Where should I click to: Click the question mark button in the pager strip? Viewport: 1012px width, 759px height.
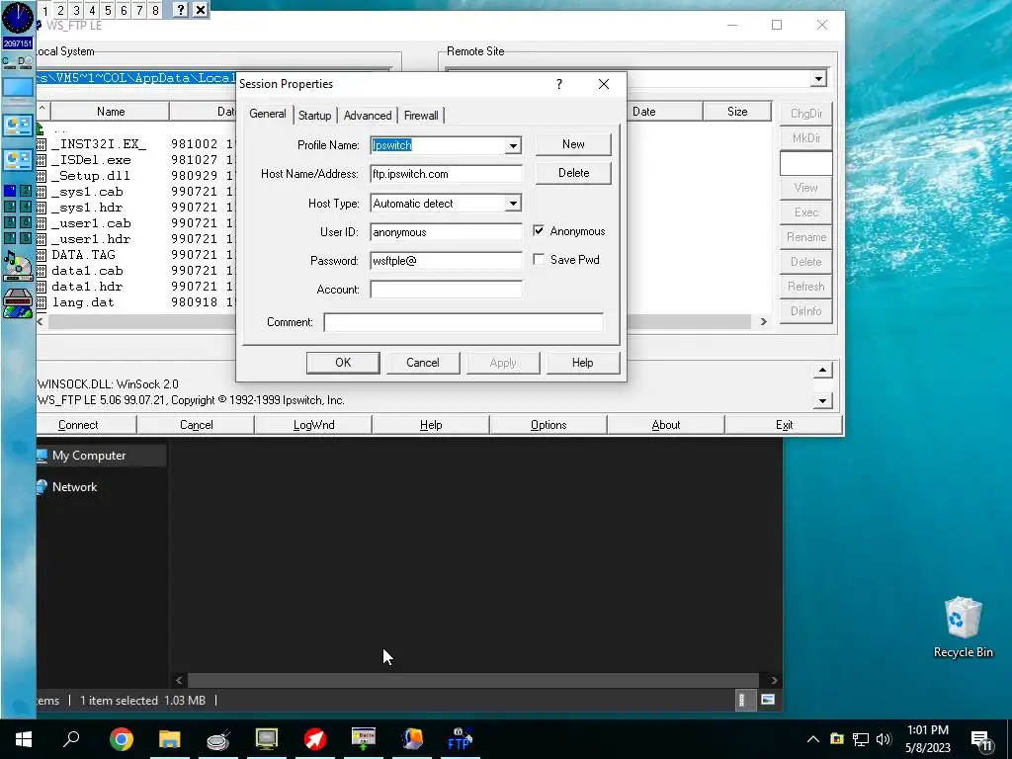[181, 10]
